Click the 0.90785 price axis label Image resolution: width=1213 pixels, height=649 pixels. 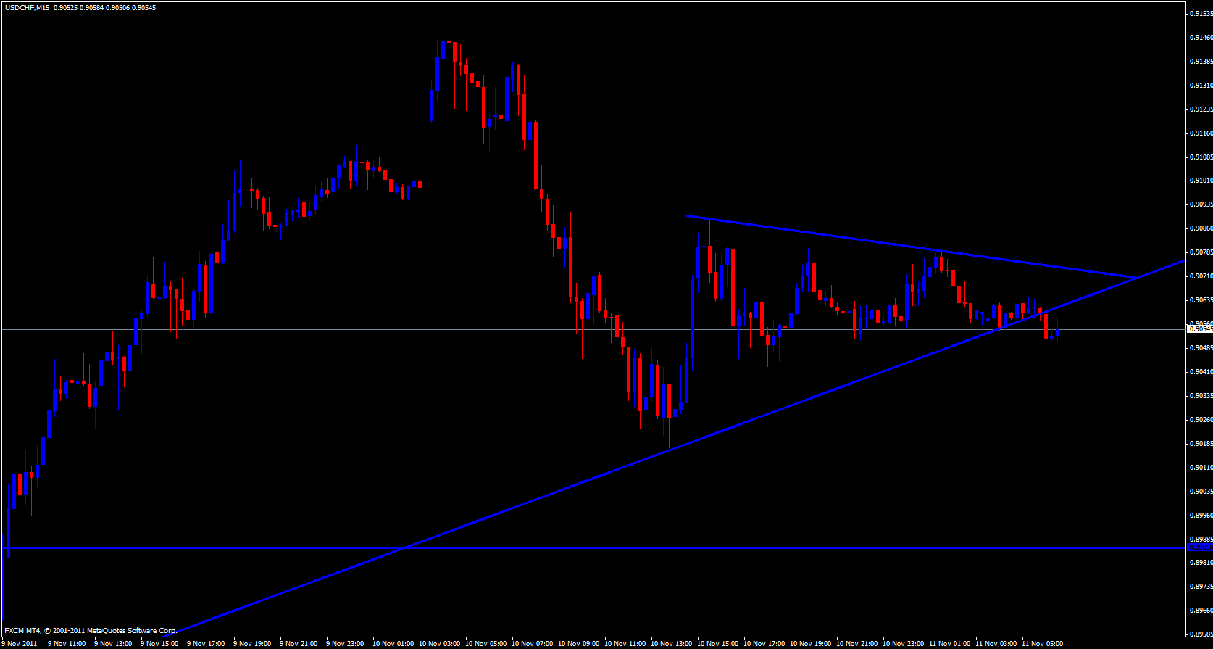(x=1200, y=252)
